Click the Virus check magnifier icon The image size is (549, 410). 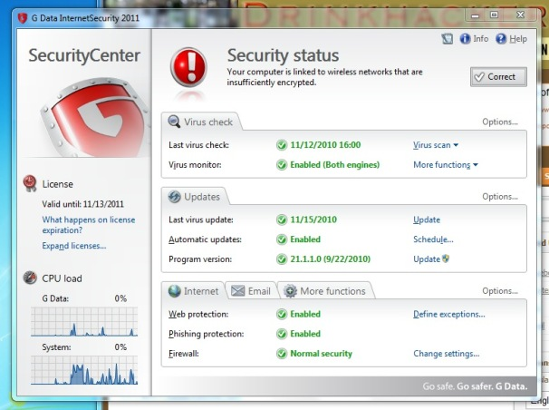tap(174, 122)
